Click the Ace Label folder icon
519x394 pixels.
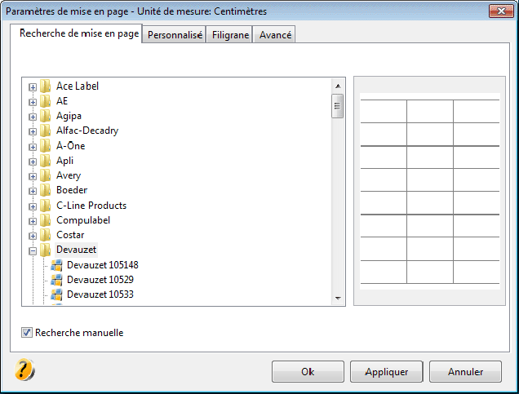(x=46, y=86)
